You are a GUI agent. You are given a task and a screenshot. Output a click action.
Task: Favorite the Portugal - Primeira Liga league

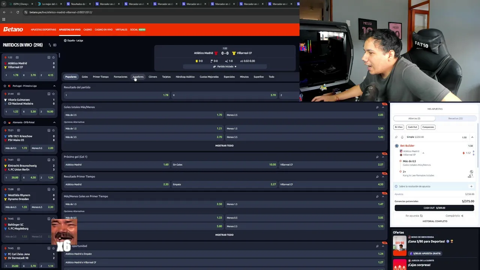pos(5,86)
